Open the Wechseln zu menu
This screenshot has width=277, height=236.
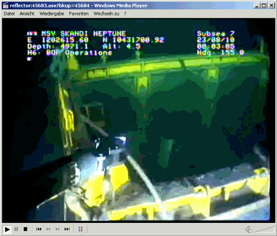106,13
